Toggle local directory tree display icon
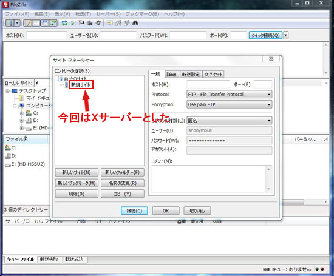This screenshot has width=334, height=276. click(36, 23)
